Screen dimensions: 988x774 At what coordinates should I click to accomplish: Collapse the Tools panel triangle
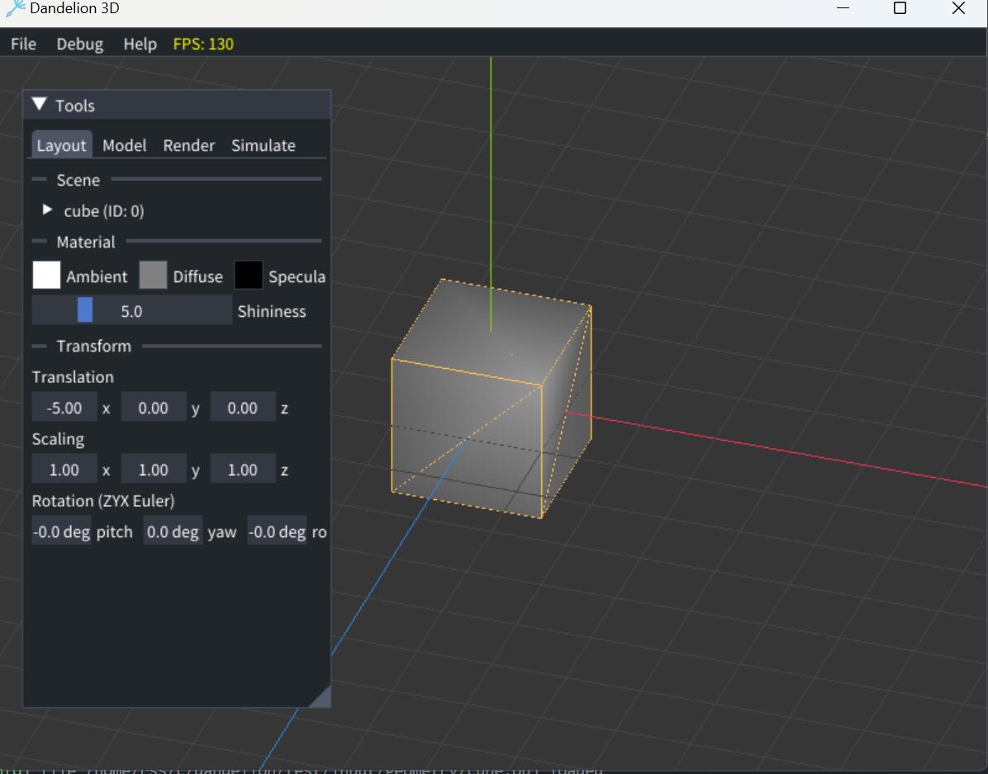(x=39, y=105)
